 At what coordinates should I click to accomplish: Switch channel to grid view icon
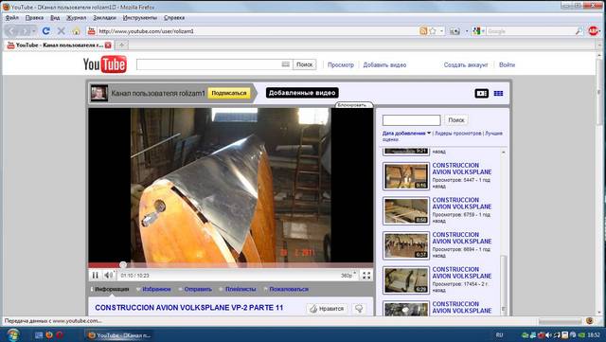[499, 93]
